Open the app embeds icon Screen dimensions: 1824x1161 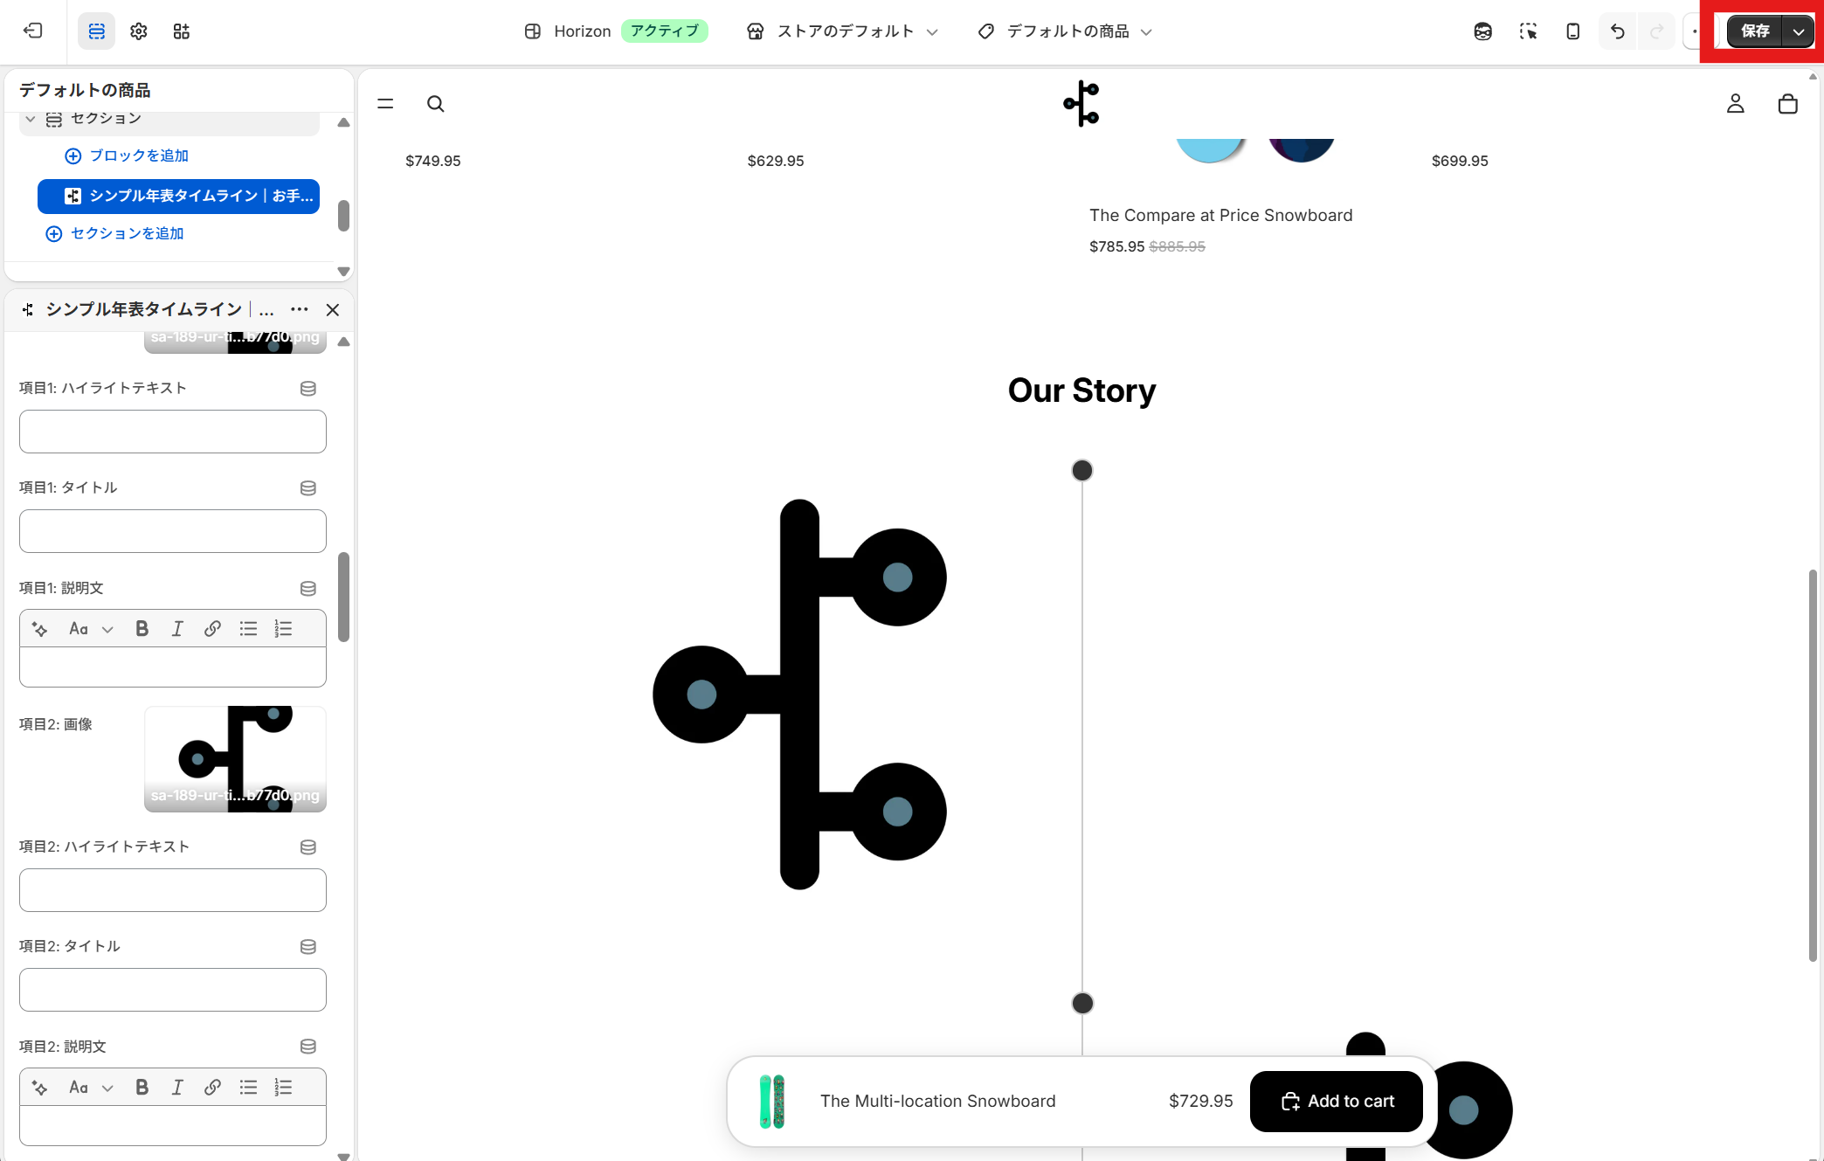click(x=182, y=31)
